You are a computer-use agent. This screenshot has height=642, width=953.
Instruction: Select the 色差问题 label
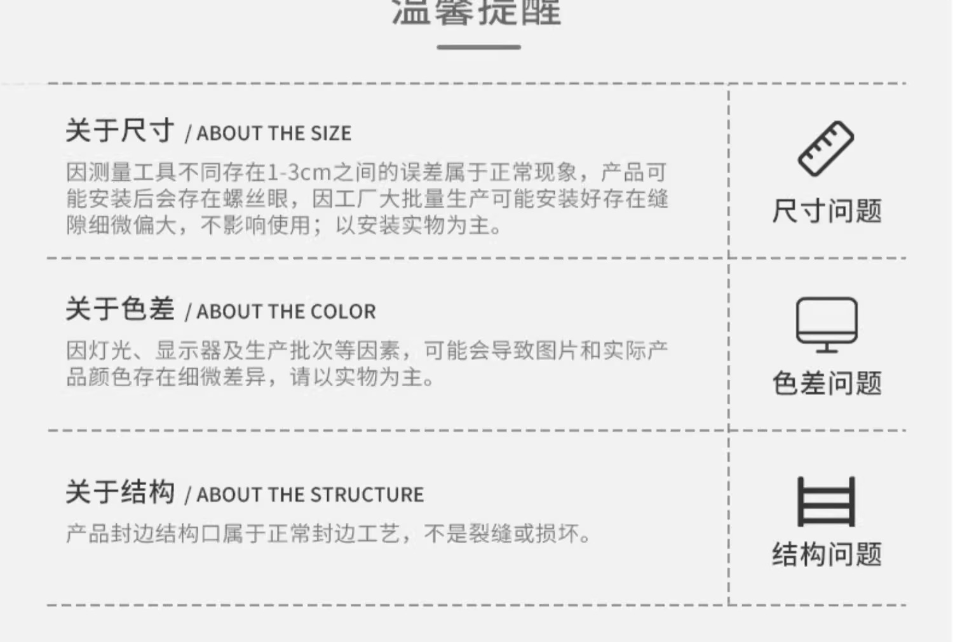[x=827, y=384]
